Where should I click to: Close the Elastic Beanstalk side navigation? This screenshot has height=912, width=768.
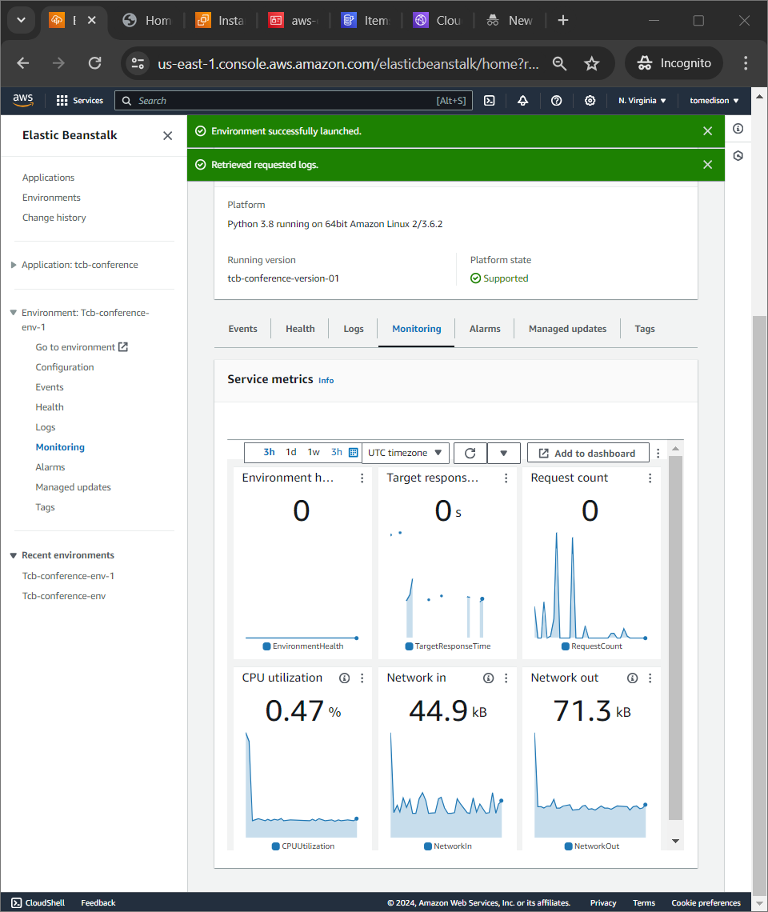tap(167, 135)
